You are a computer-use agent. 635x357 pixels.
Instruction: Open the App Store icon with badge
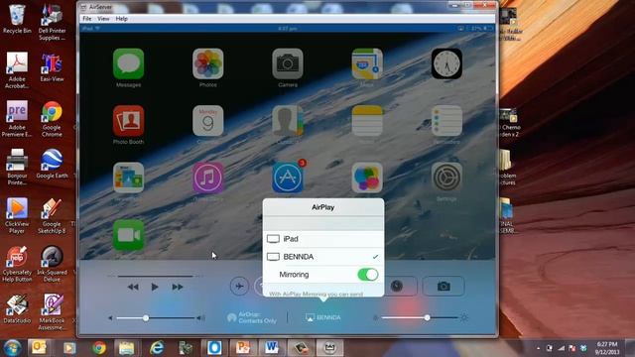tap(288, 178)
